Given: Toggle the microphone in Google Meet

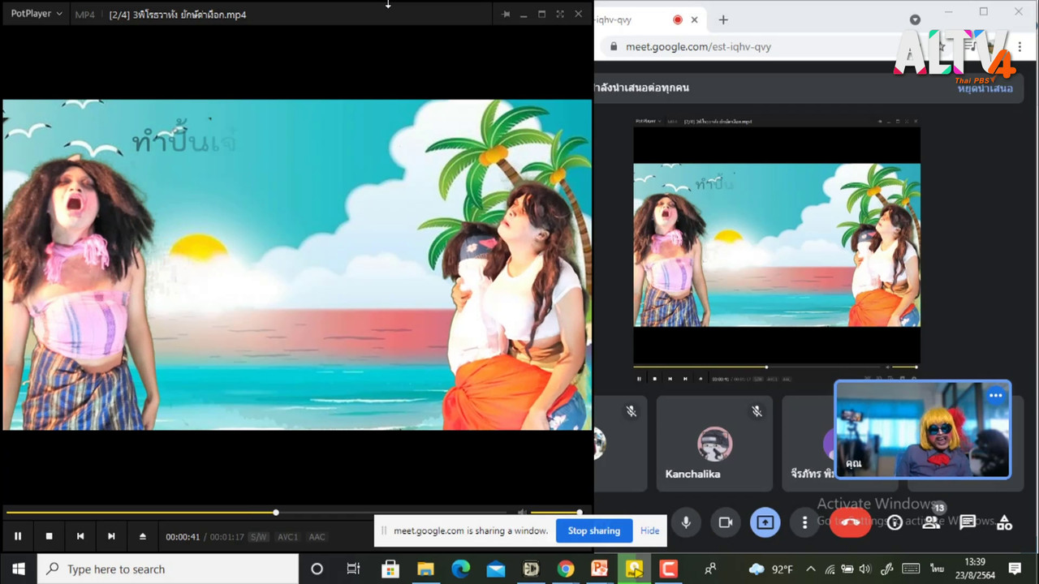Looking at the screenshot, I should pyautogui.click(x=686, y=522).
